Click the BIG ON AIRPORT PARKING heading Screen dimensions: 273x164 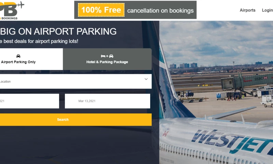click(x=58, y=31)
